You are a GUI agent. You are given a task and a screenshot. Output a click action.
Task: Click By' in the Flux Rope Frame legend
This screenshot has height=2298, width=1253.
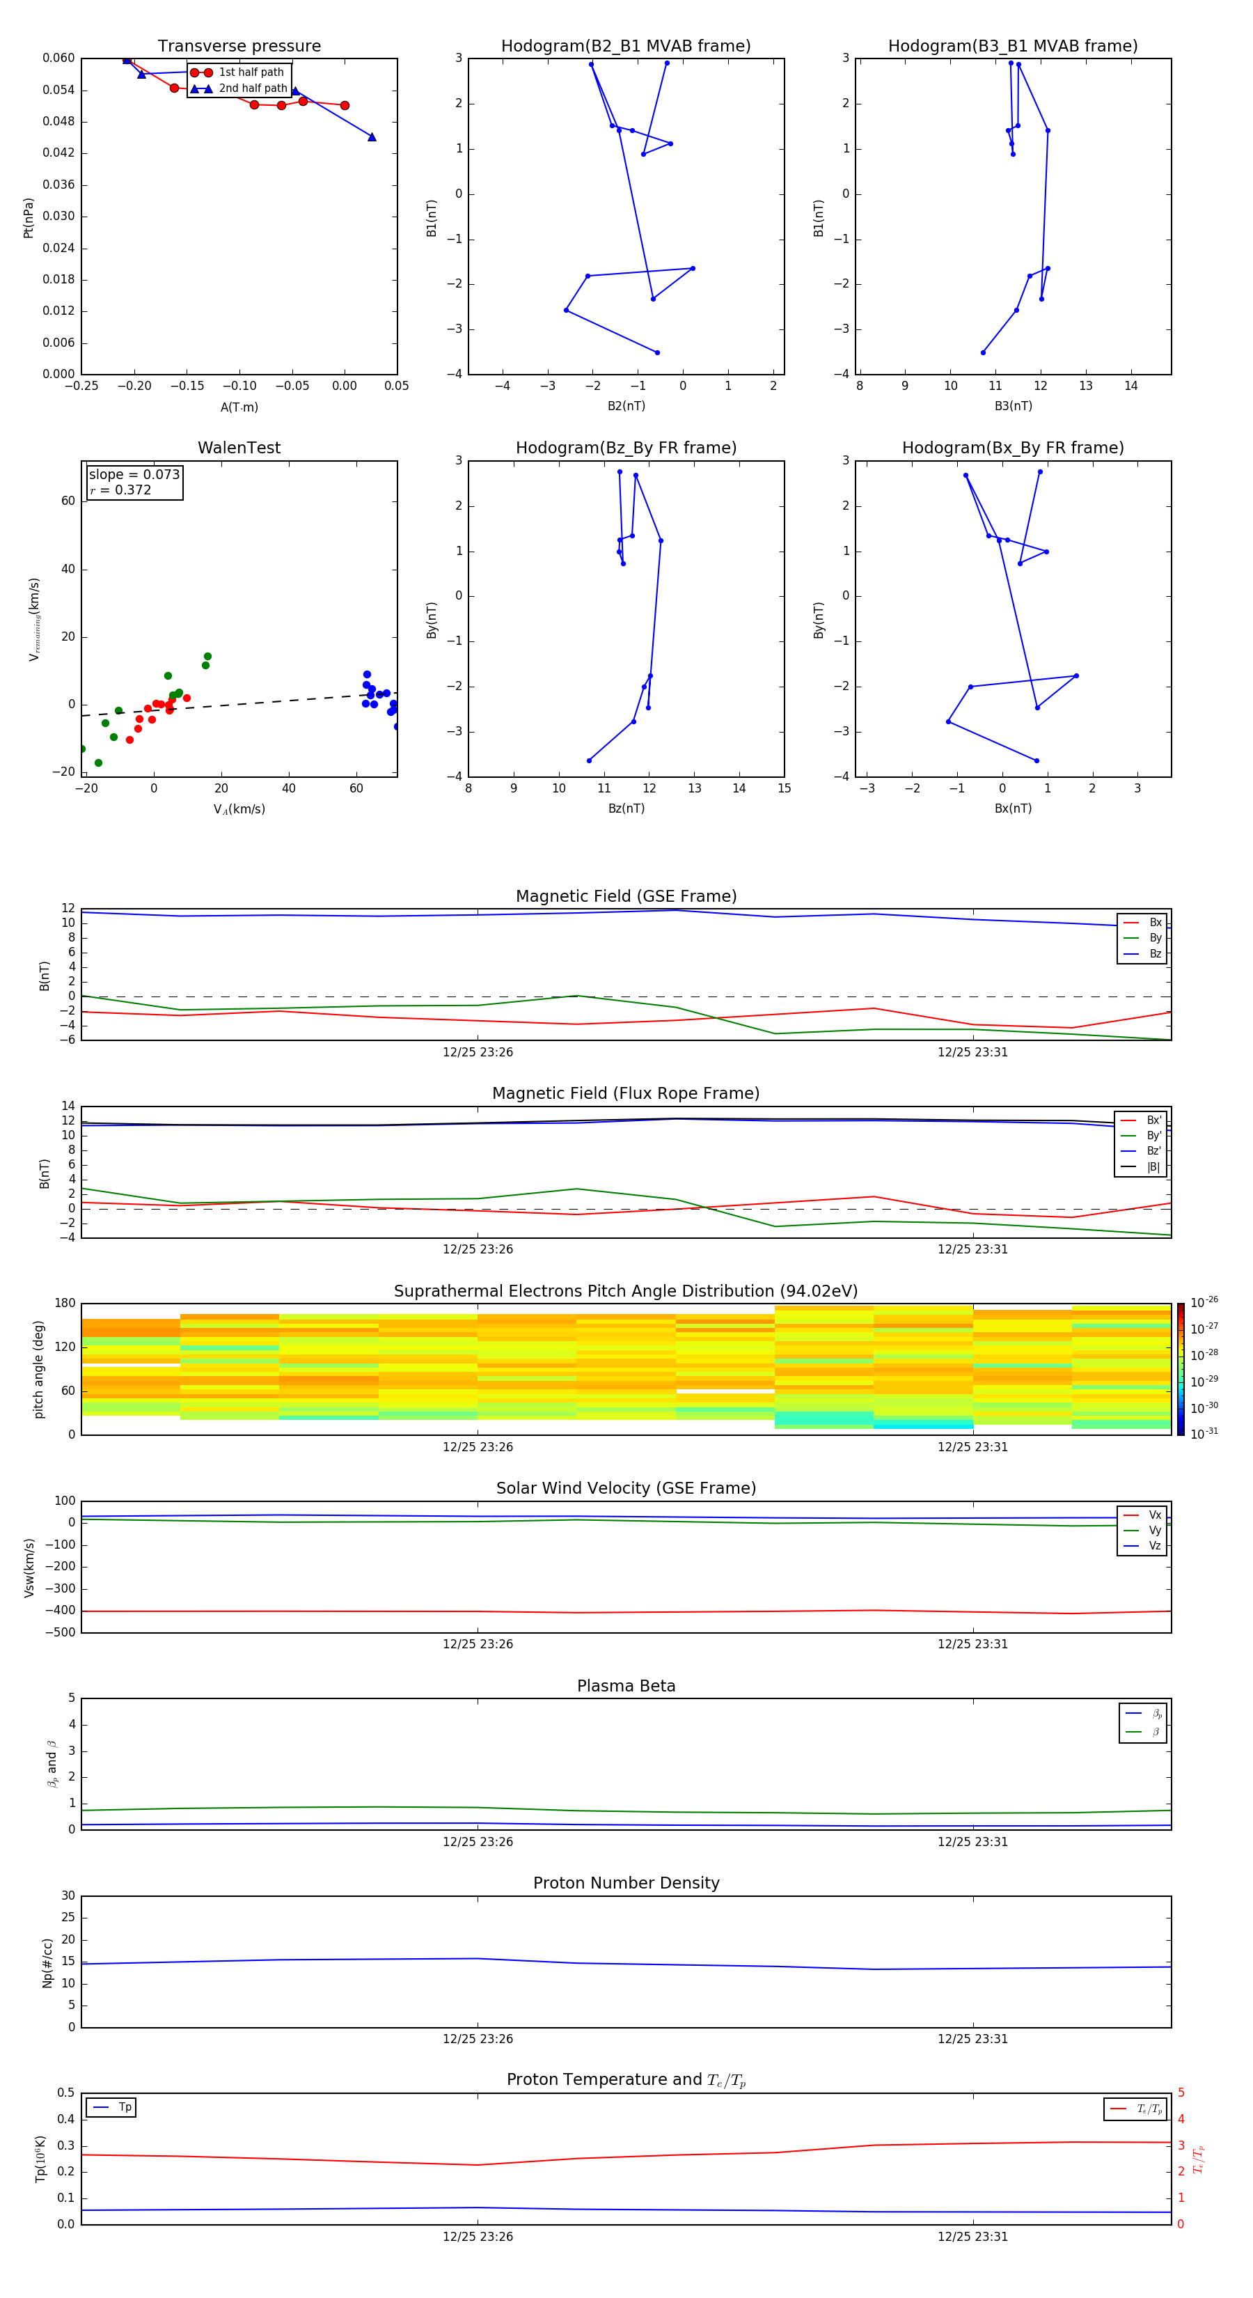[x=1152, y=1136]
